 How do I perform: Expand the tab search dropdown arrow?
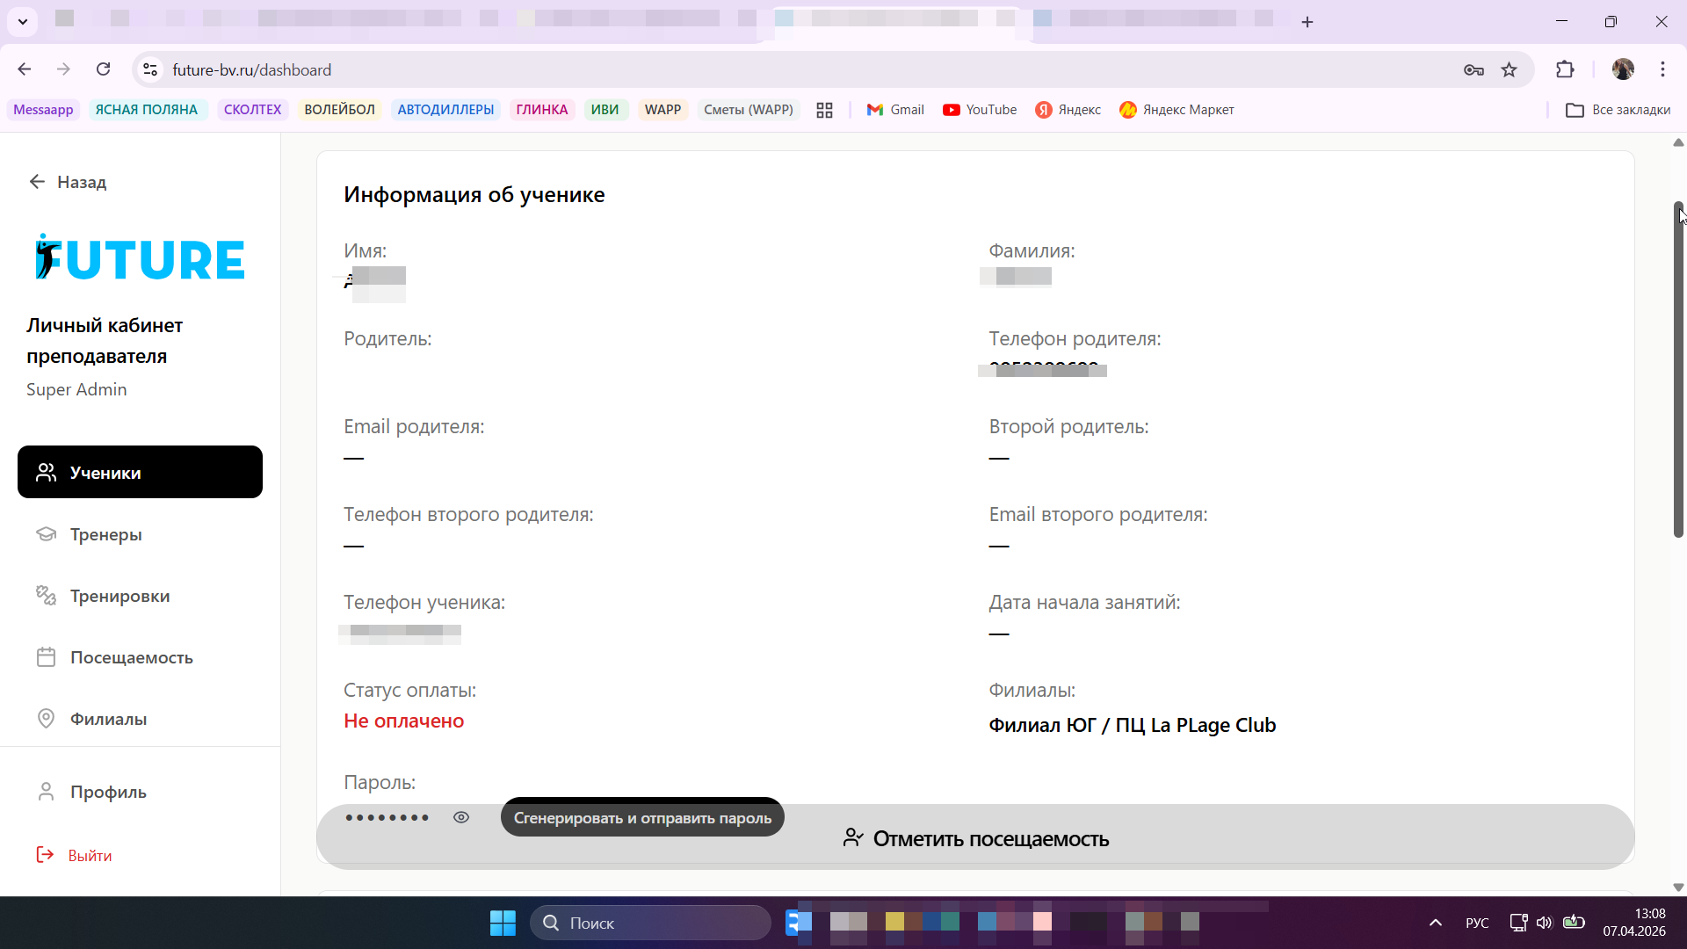pyautogui.click(x=23, y=21)
